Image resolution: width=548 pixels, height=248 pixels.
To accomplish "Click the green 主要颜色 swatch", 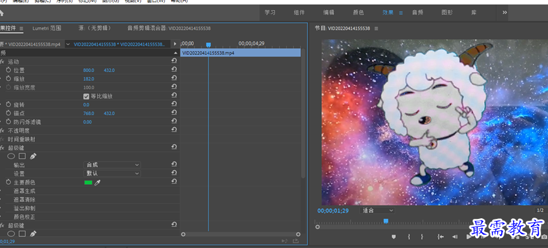I will (89, 182).
